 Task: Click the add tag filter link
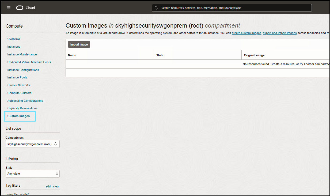point(48,187)
